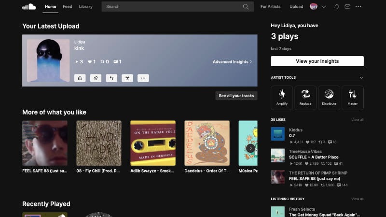The width and height of the screenshot is (386, 217).
Task: Open more options for the kink track
Action: [143, 78]
